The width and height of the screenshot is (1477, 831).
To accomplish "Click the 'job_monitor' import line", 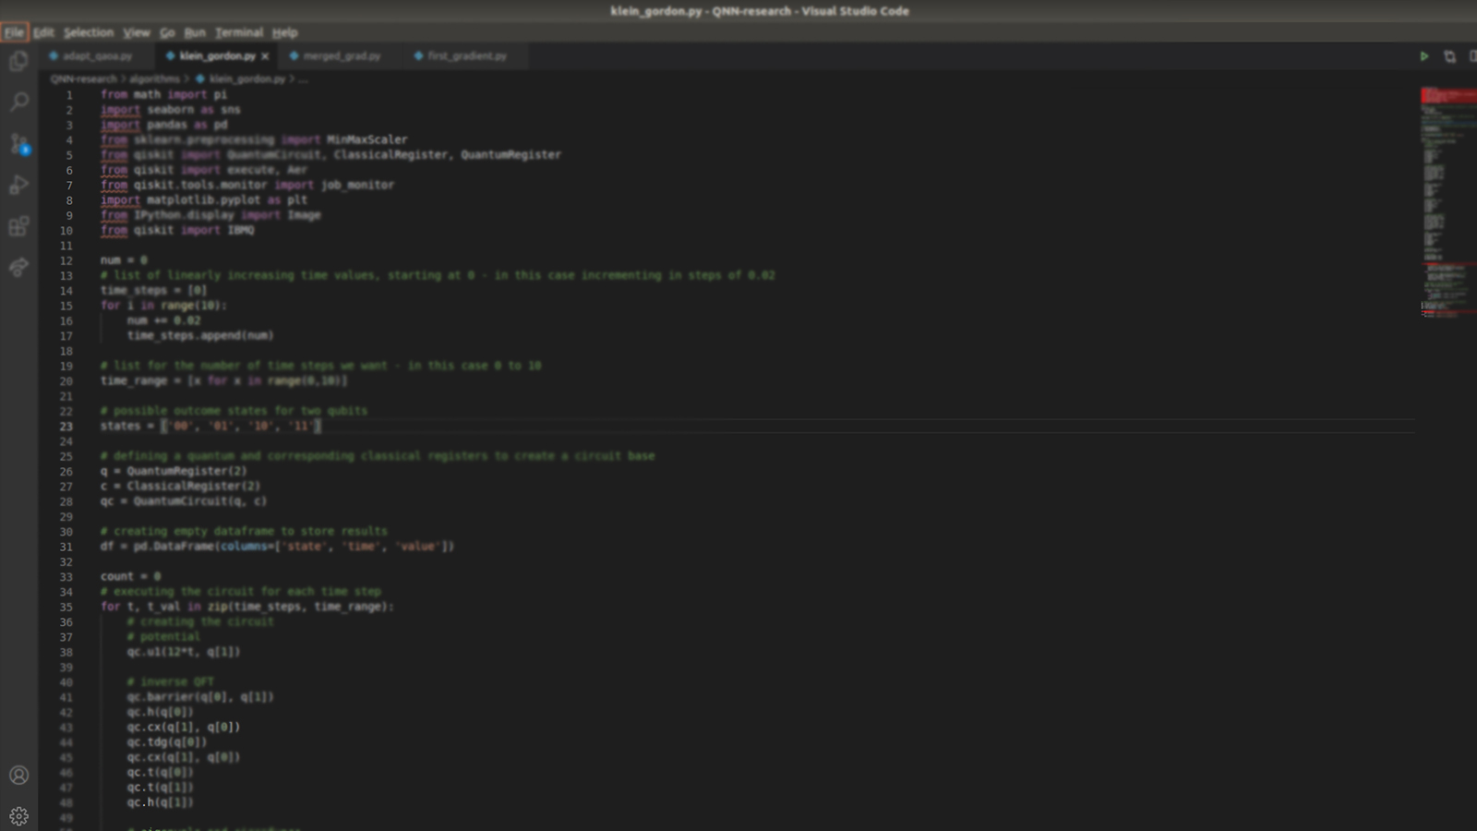I will click(247, 185).
